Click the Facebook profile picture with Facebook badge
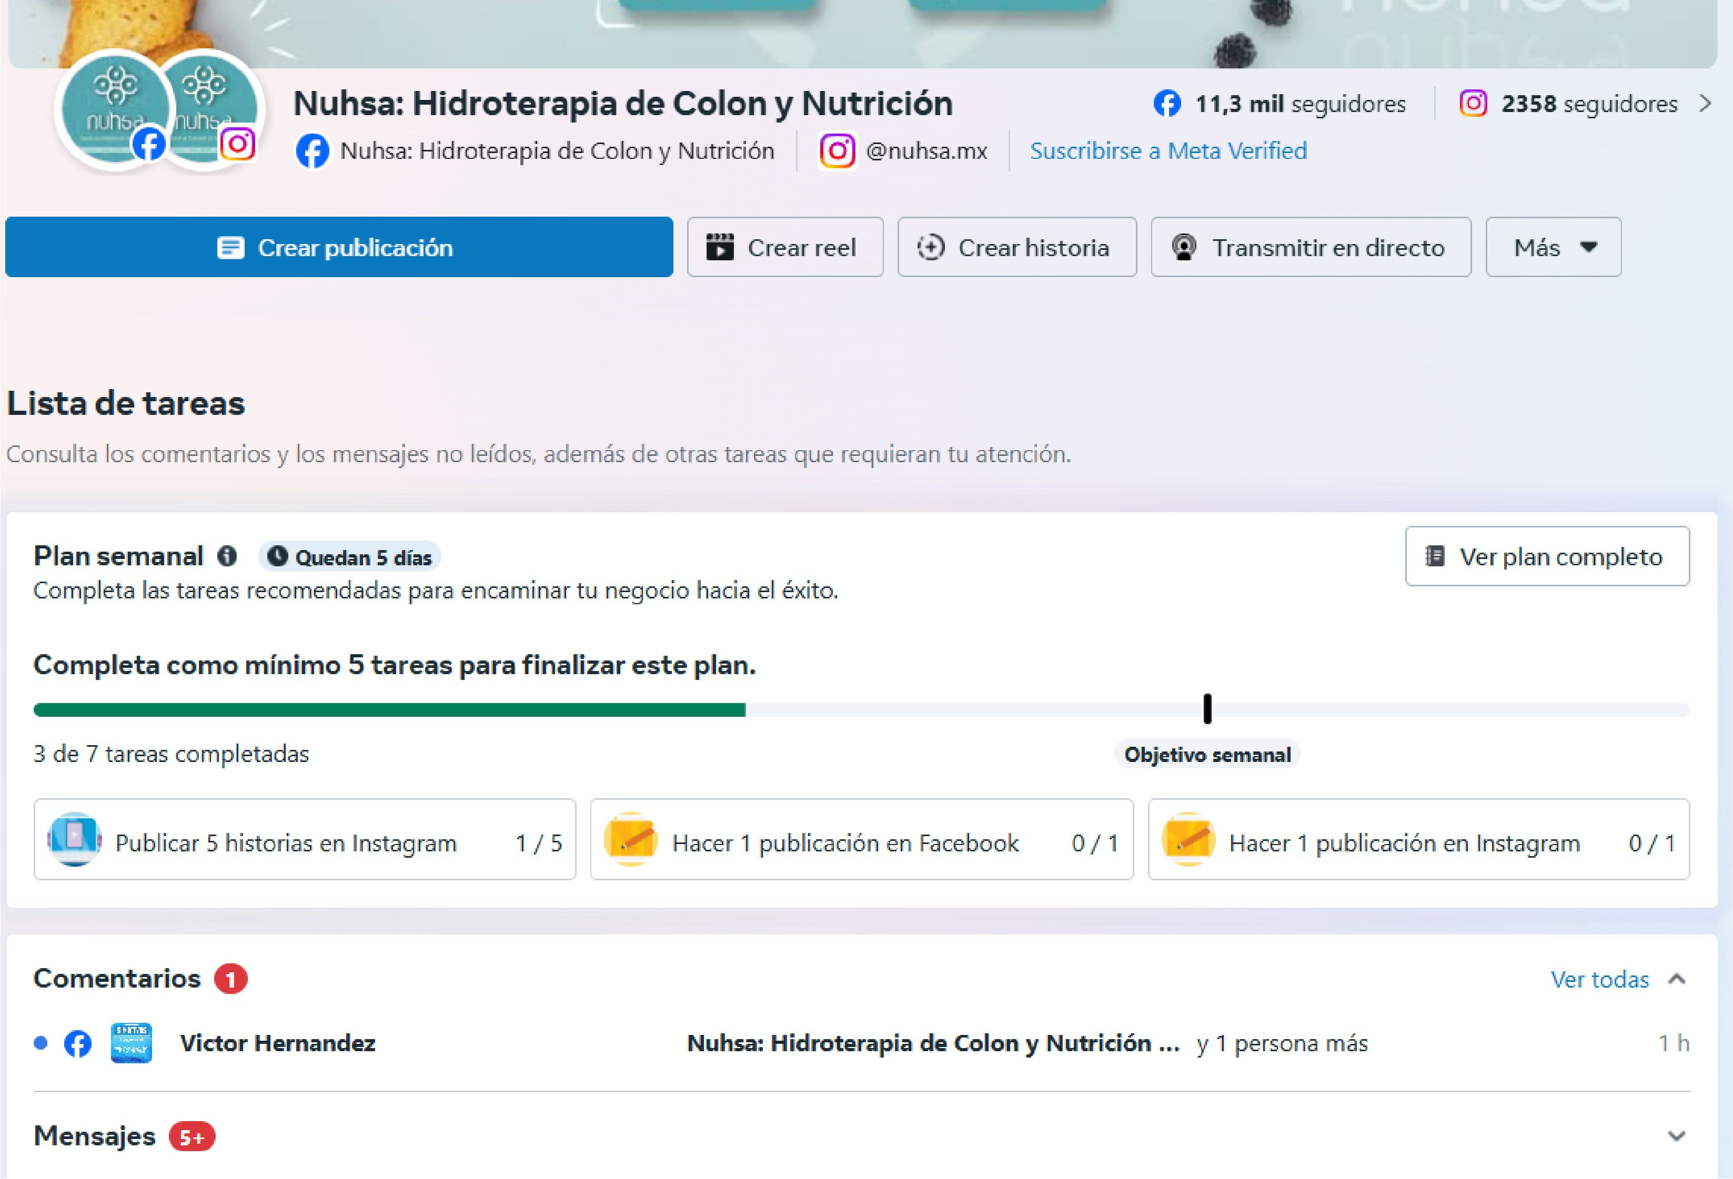 114,109
